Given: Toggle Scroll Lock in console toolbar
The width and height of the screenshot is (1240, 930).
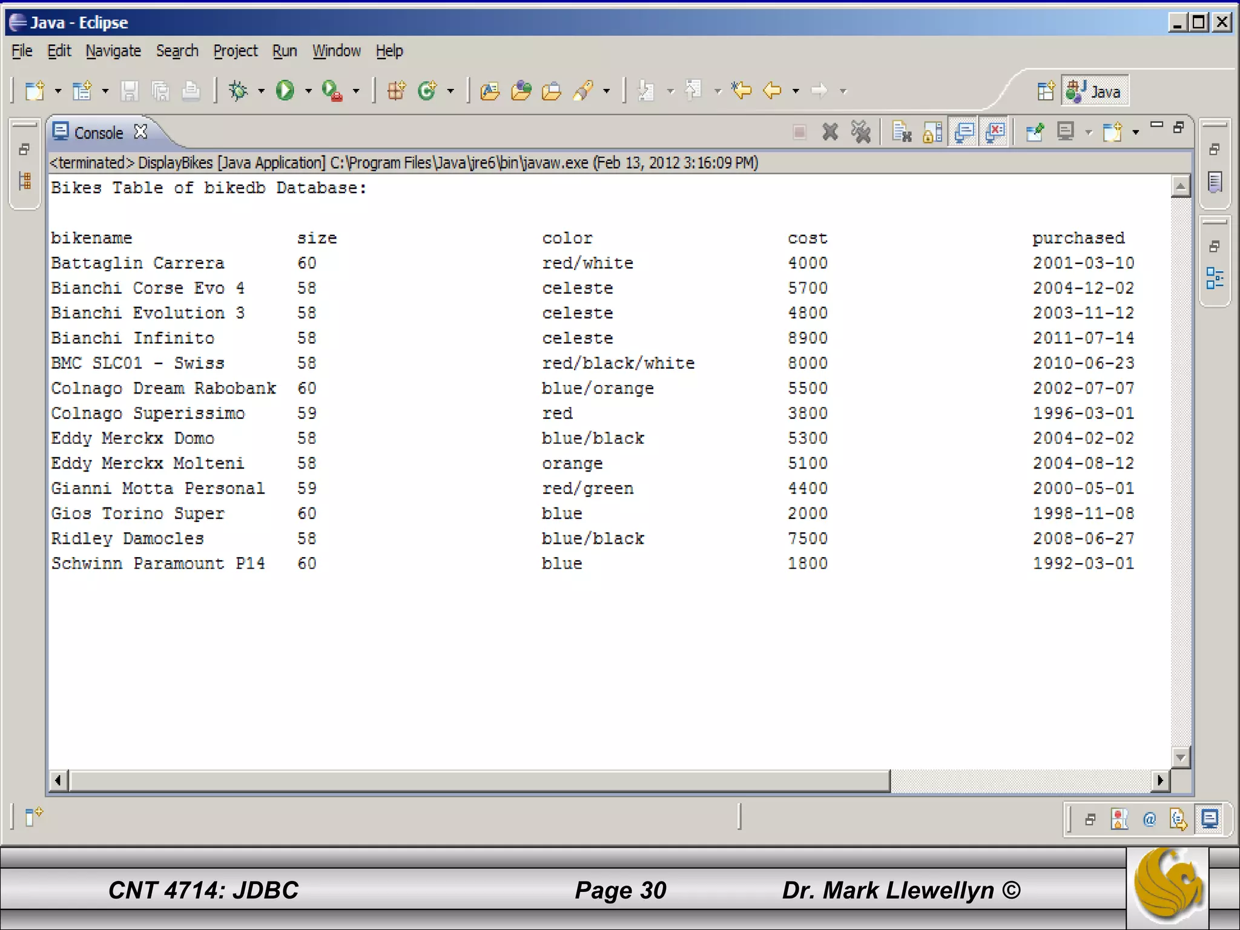Looking at the screenshot, I should tap(932, 131).
